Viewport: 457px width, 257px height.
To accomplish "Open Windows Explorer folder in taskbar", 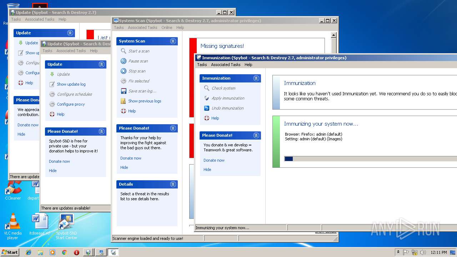I will [40, 252].
